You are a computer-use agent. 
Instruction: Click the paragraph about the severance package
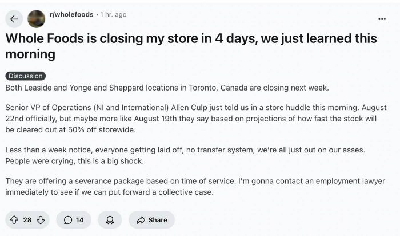click(195, 186)
